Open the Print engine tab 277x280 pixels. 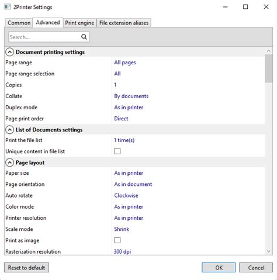tap(79, 23)
